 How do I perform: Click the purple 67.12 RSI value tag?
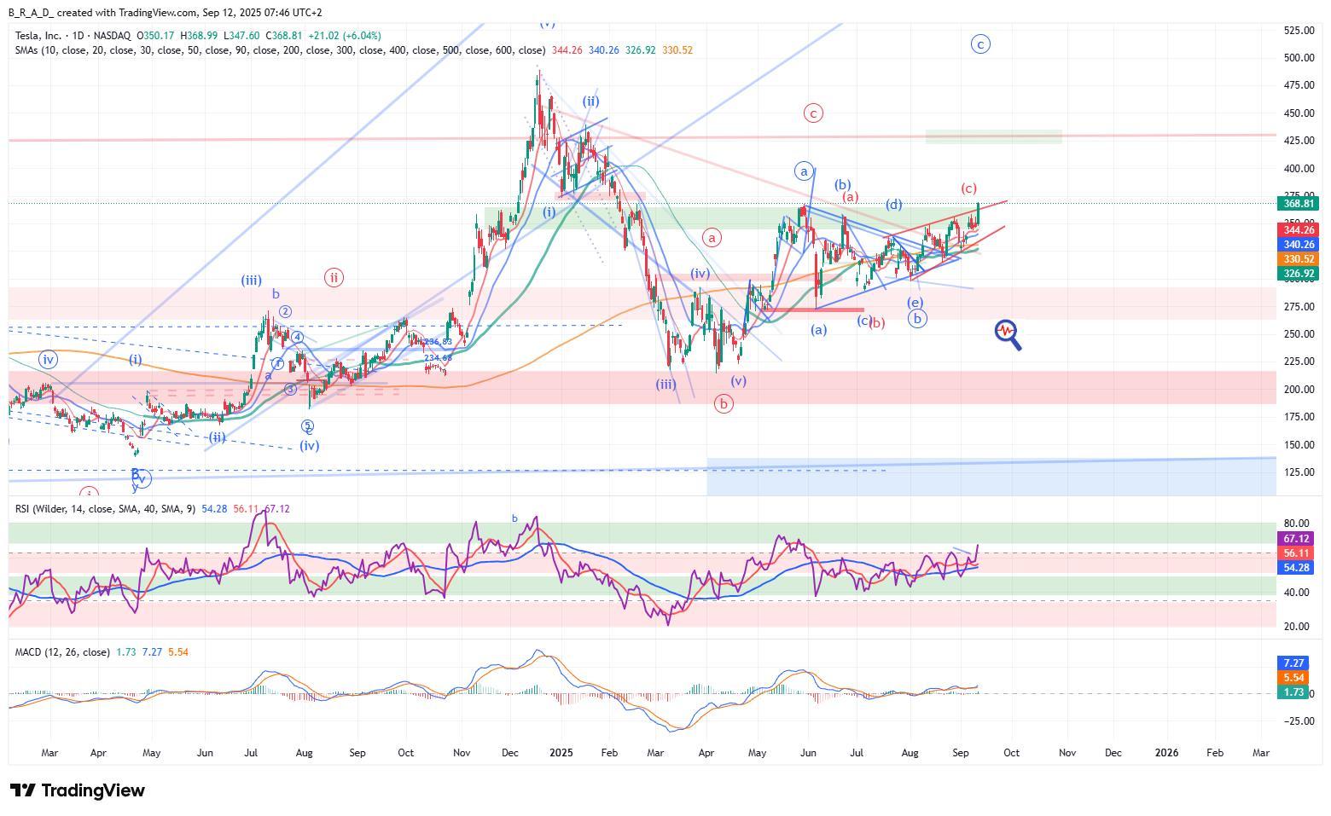[x=1295, y=539]
